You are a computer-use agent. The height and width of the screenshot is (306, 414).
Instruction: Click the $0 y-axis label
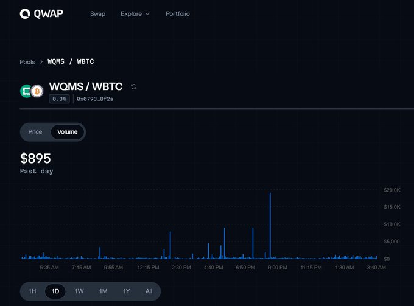(x=387, y=259)
